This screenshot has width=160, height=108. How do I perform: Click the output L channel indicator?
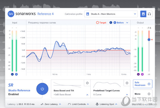pos(138,74)
